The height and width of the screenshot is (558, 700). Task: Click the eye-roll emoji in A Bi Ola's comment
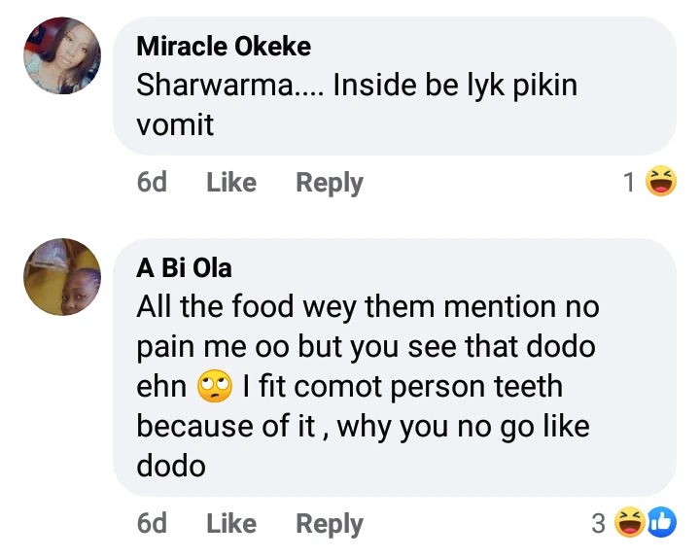click(x=214, y=387)
